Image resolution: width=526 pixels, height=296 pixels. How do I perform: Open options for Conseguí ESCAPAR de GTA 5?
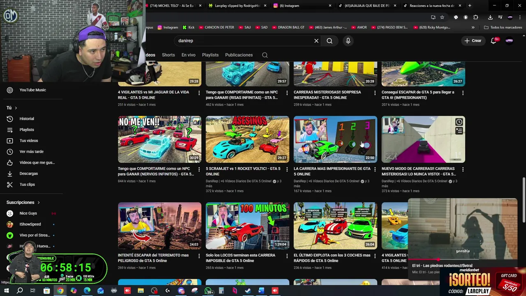(x=463, y=93)
